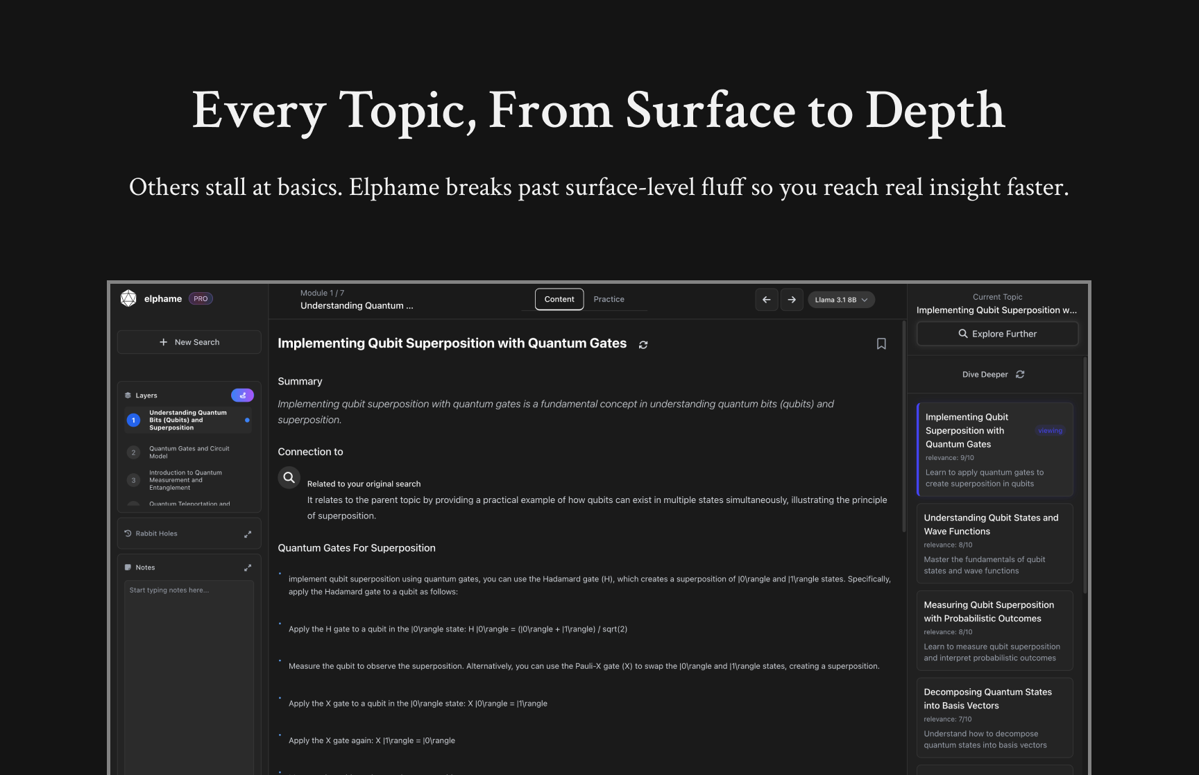1199x775 pixels.
Task: Navigate back with the left arrow
Action: [x=766, y=299]
